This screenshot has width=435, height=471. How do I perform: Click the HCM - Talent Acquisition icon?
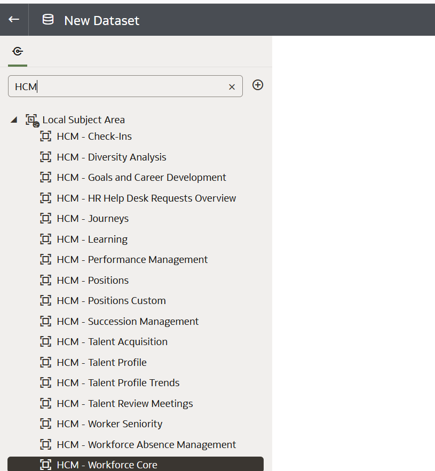point(46,341)
